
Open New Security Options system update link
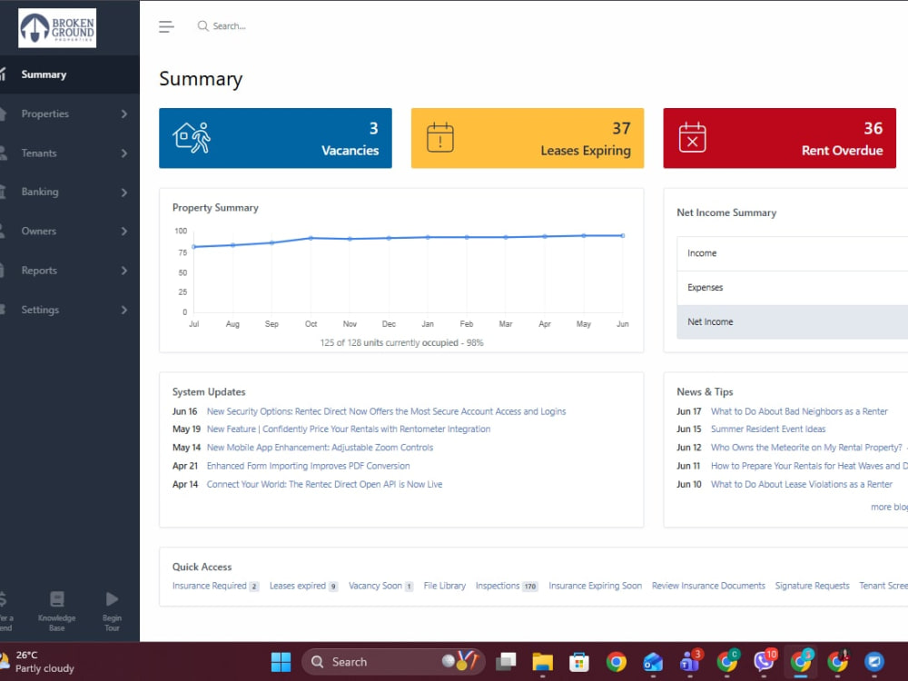point(386,411)
